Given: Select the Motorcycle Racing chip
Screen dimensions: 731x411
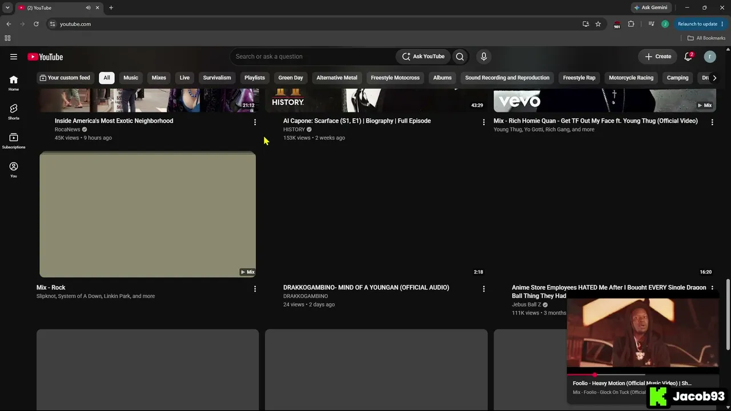Looking at the screenshot, I should [x=631, y=78].
